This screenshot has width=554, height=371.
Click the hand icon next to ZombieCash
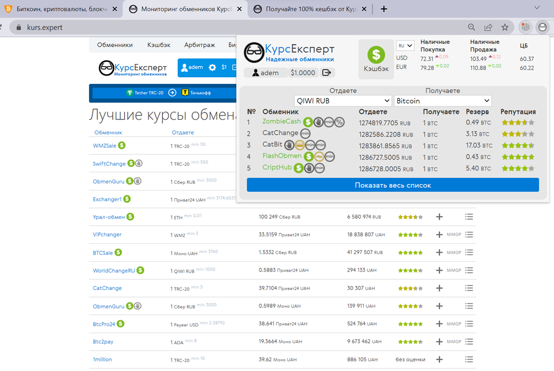[318, 122]
